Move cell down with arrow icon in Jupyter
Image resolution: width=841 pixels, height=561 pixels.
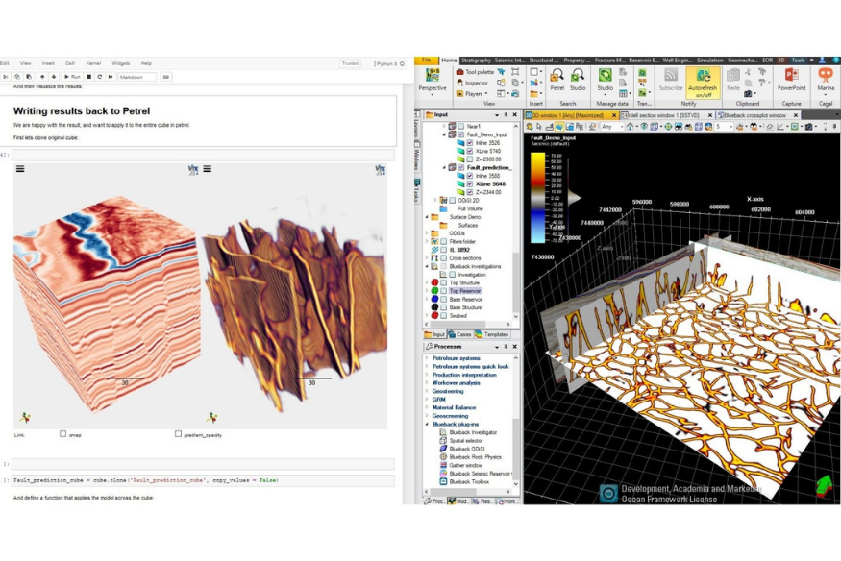[x=54, y=77]
